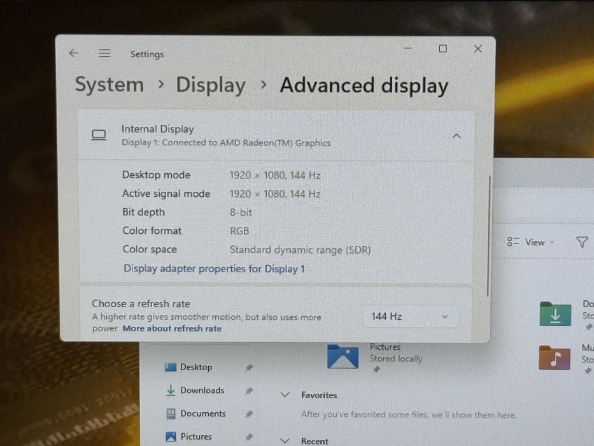This screenshot has width=594, height=446.
Task: Maximize the Settings window
Action: (x=442, y=48)
